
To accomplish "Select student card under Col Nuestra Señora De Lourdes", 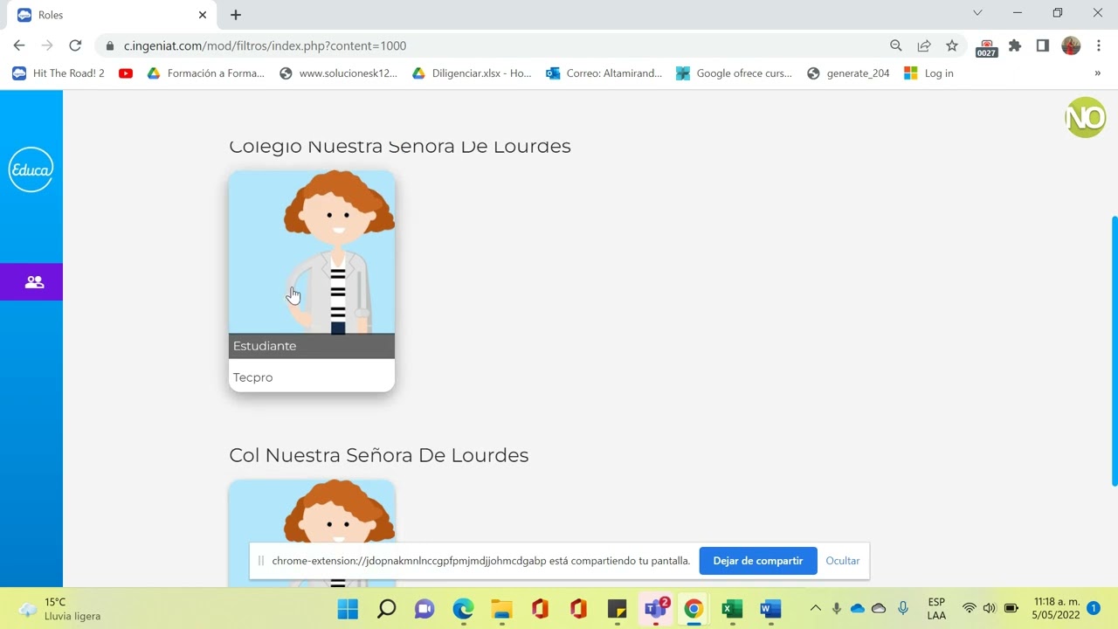I will (312, 533).
